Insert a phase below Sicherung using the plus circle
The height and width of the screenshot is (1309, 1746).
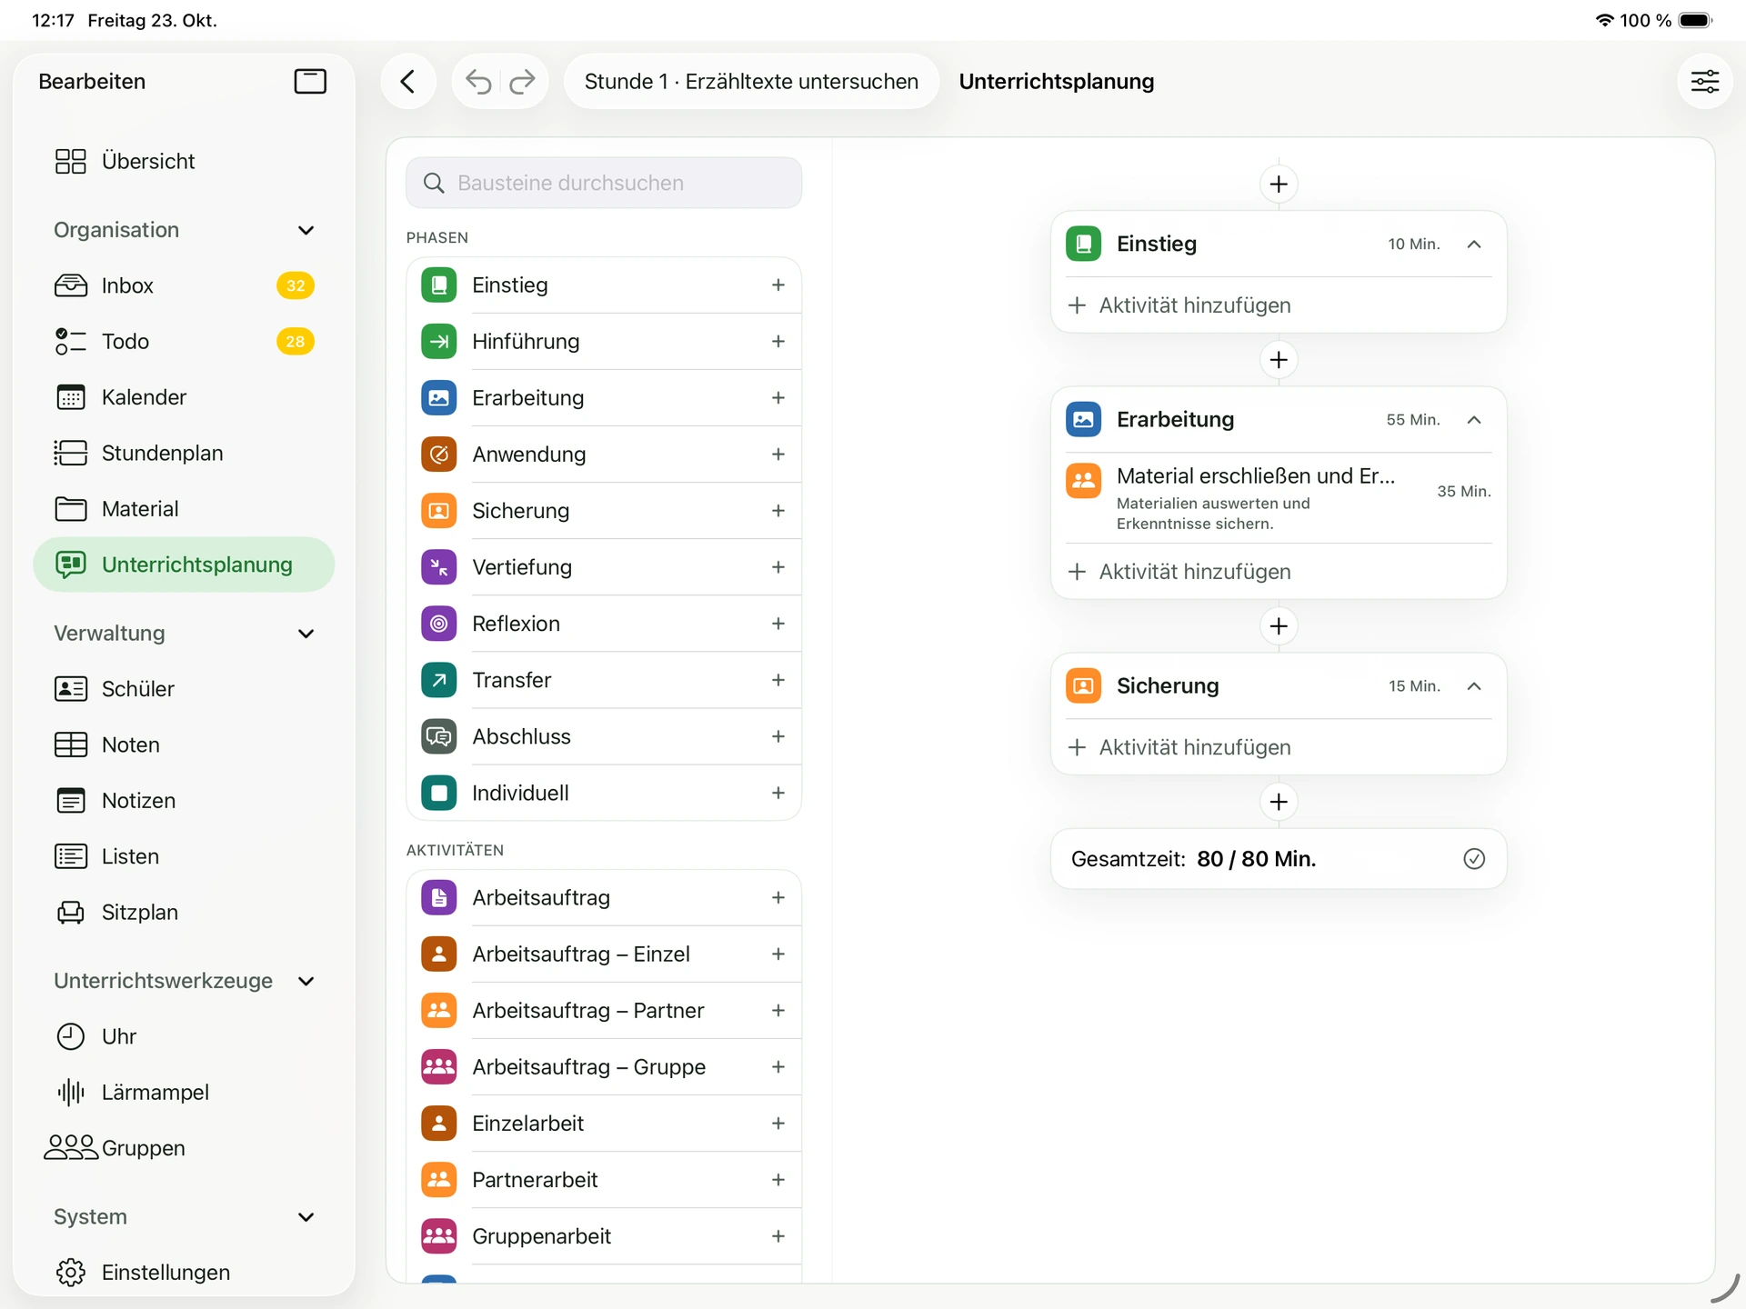point(1279,802)
